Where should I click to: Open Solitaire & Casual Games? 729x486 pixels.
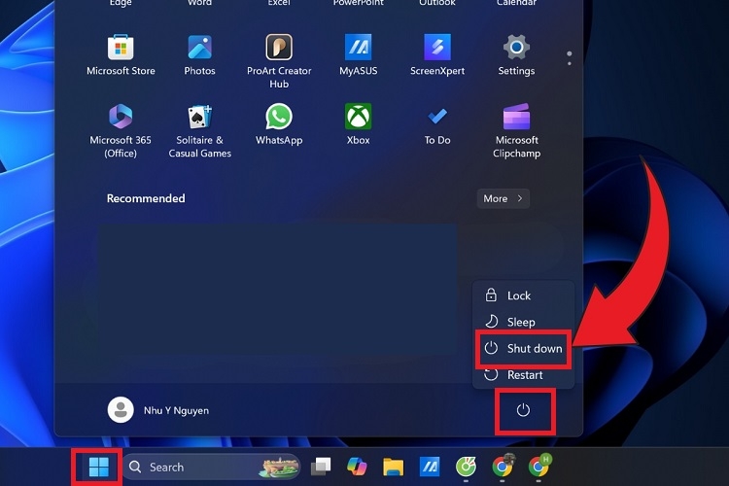199,130
